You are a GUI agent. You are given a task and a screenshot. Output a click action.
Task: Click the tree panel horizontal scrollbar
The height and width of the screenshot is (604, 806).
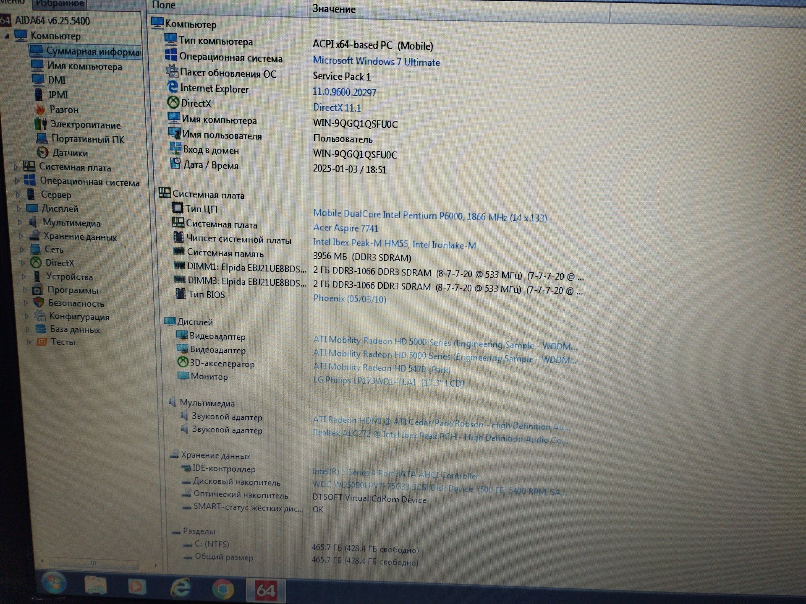tap(93, 562)
